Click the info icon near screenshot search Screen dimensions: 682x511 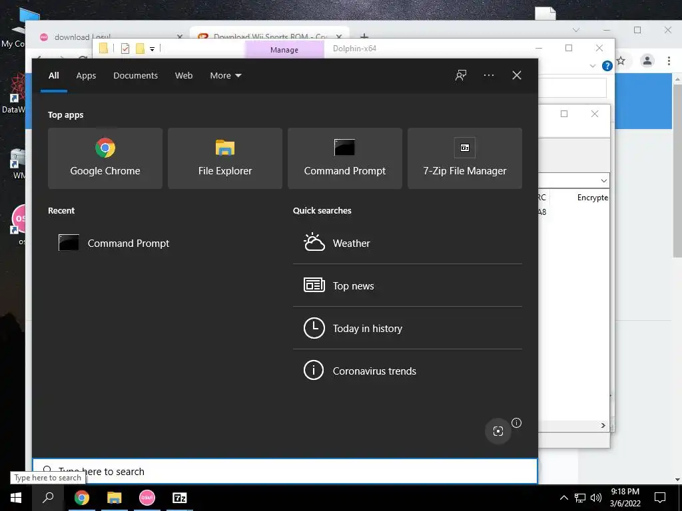pyautogui.click(x=516, y=423)
